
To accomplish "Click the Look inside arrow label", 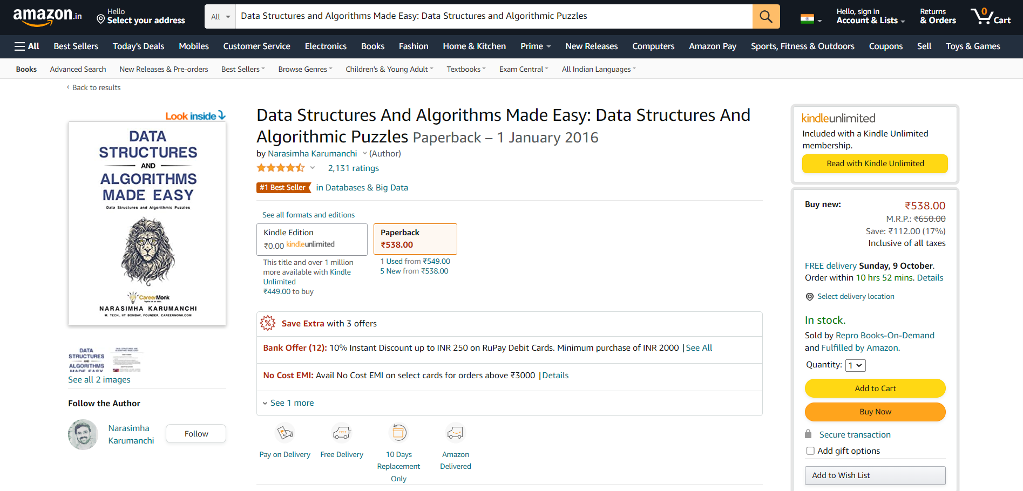I will [x=195, y=116].
